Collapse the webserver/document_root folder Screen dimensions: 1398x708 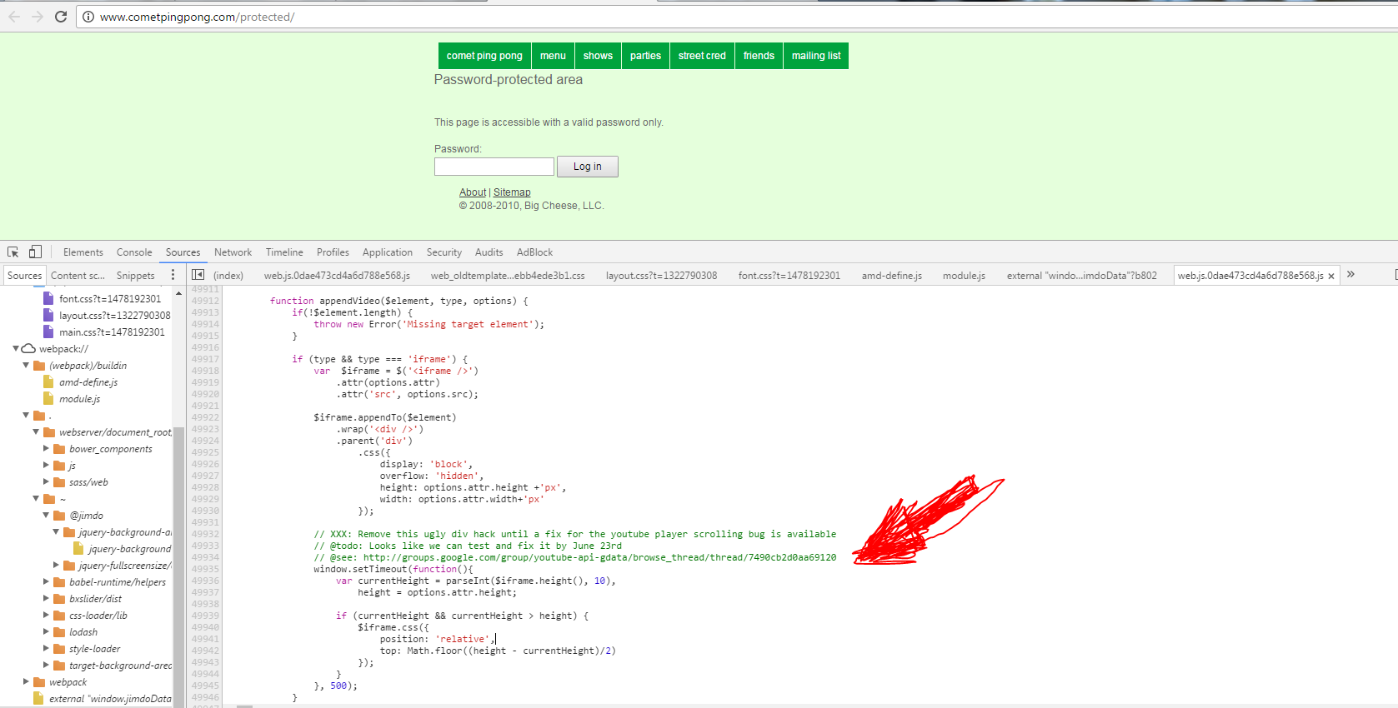point(36,431)
